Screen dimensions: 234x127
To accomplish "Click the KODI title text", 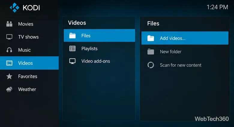I will [31, 8].
